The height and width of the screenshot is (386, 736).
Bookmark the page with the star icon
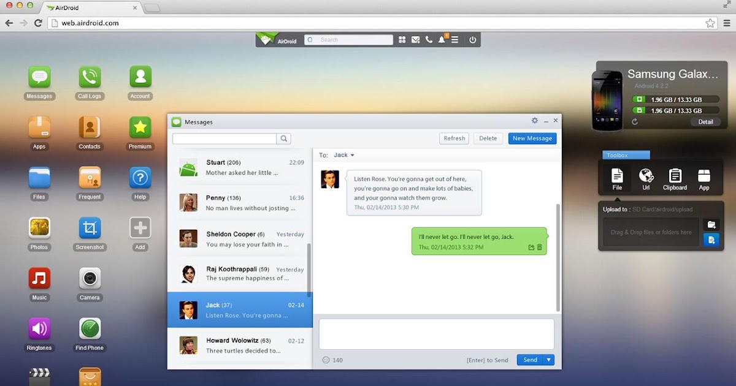pos(710,23)
